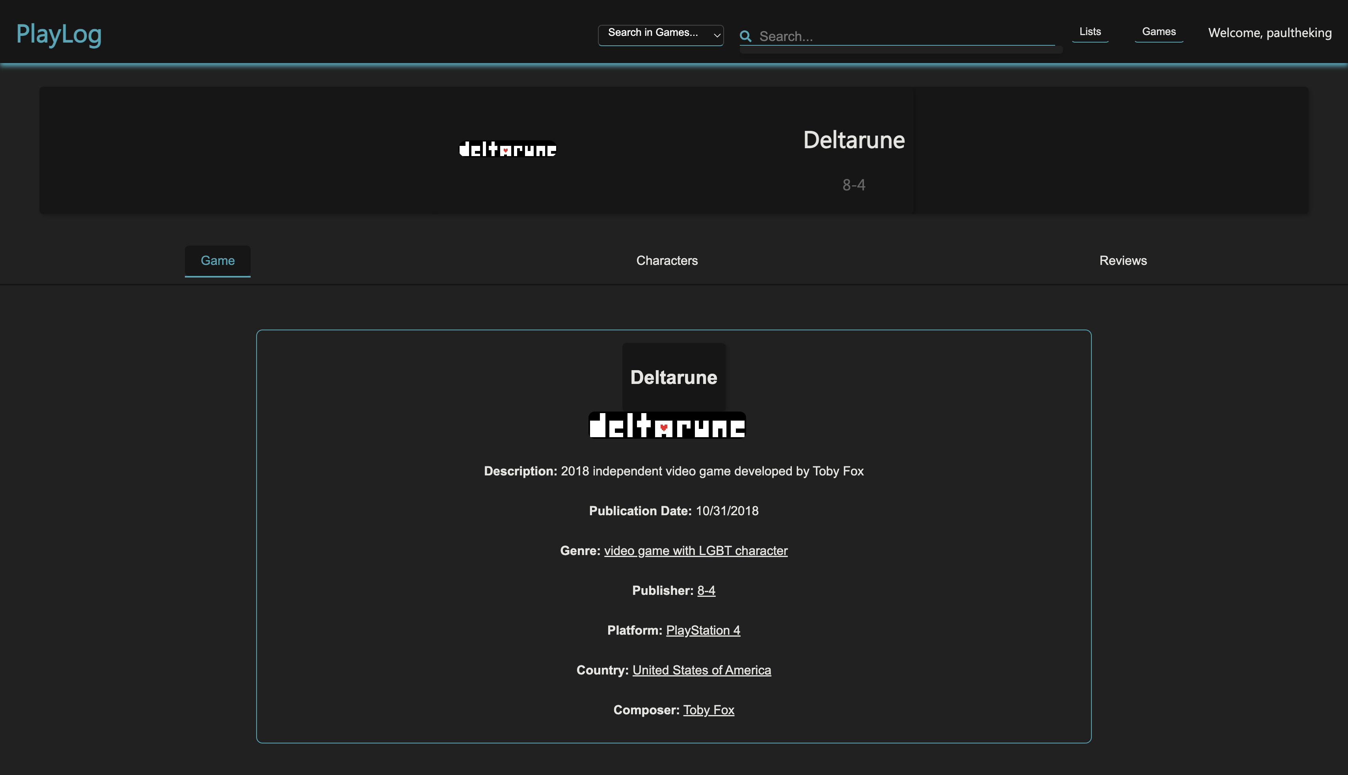Image resolution: width=1348 pixels, height=775 pixels.
Task: Open the Reviews tab
Action: [1123, 261]
